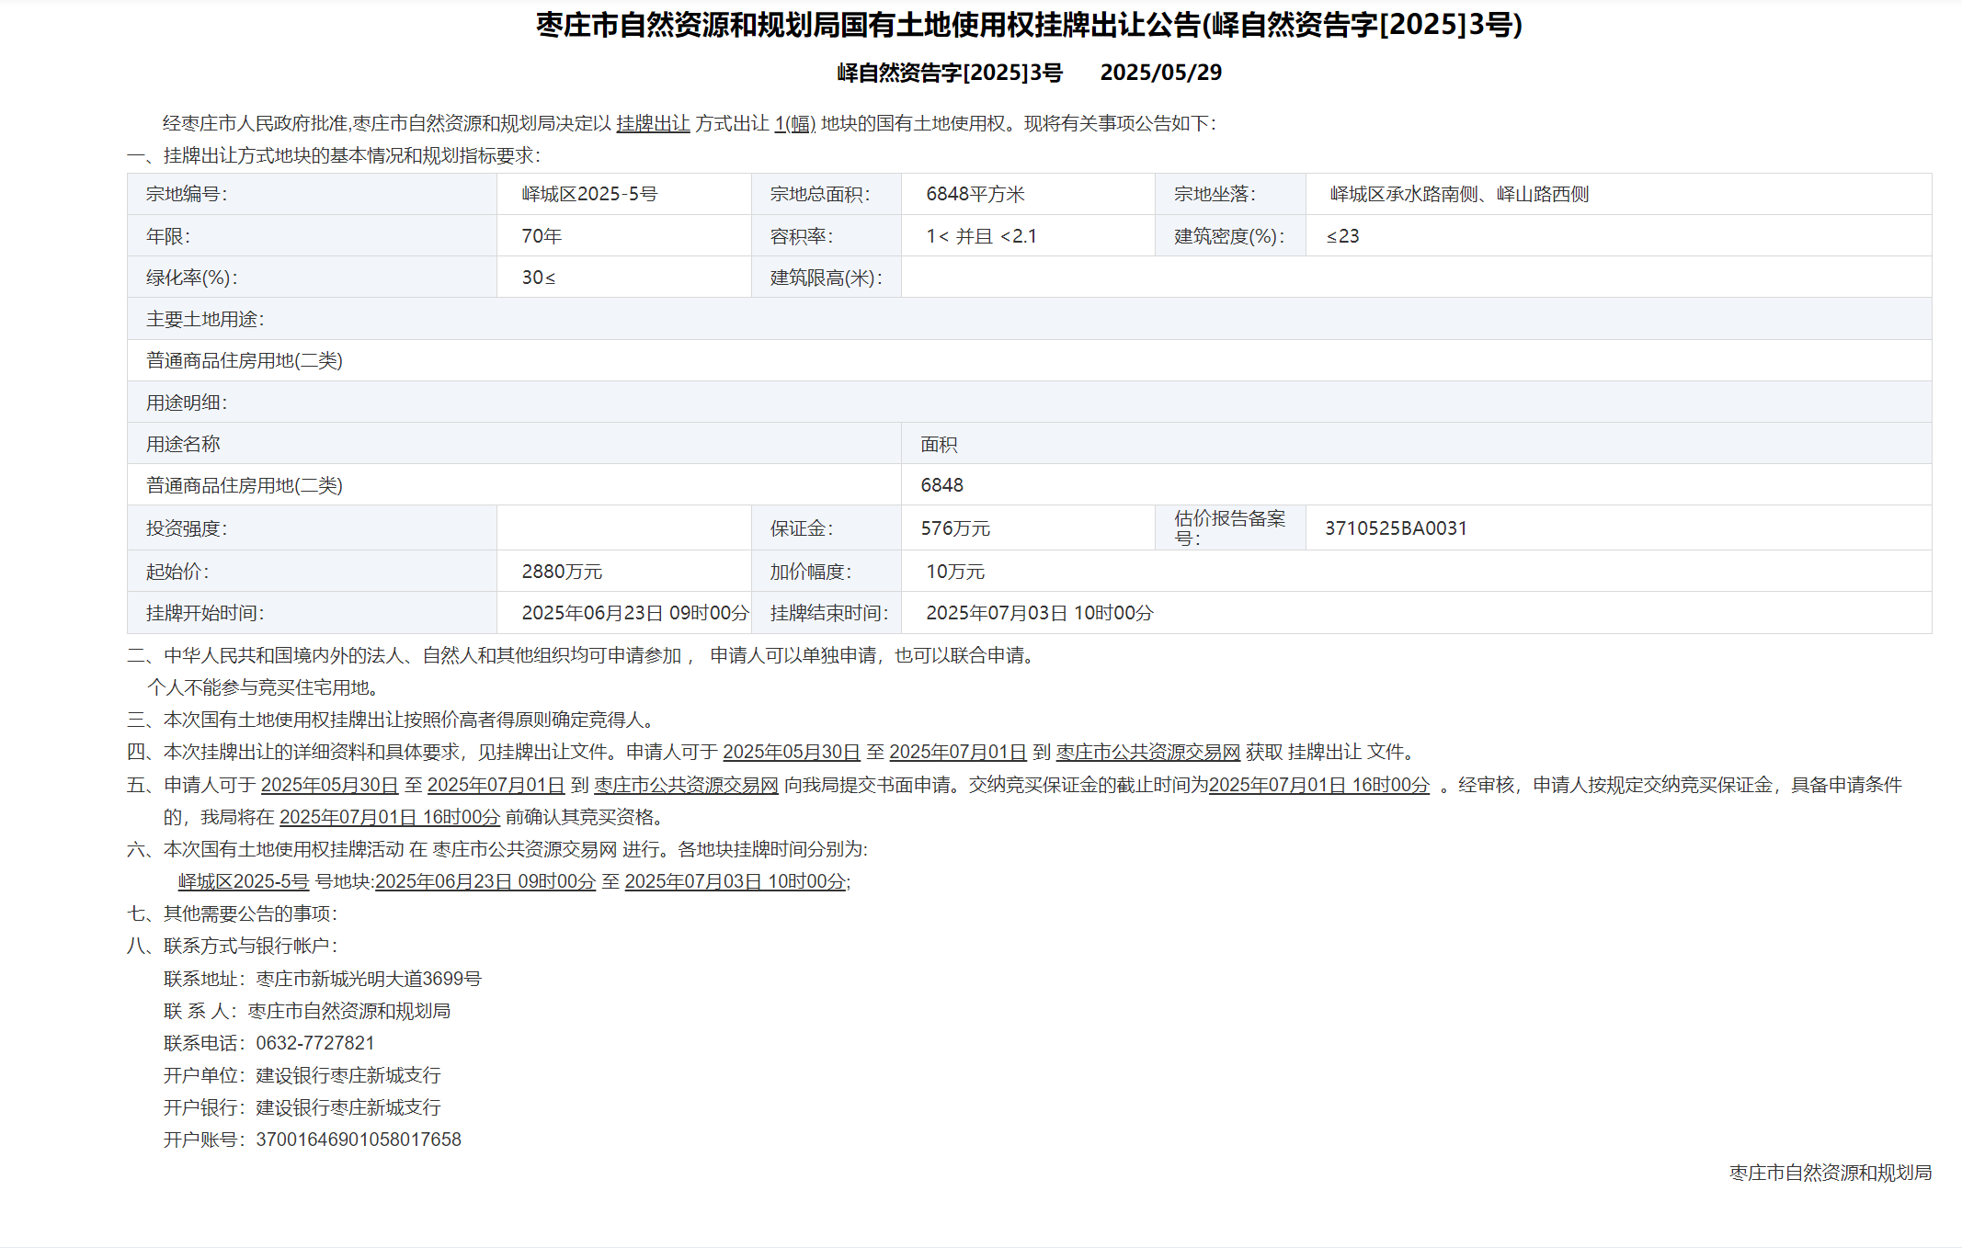Click the 开户单位 line
This screenshot has height=1259, width=1962.
[x=302, y=1075]
